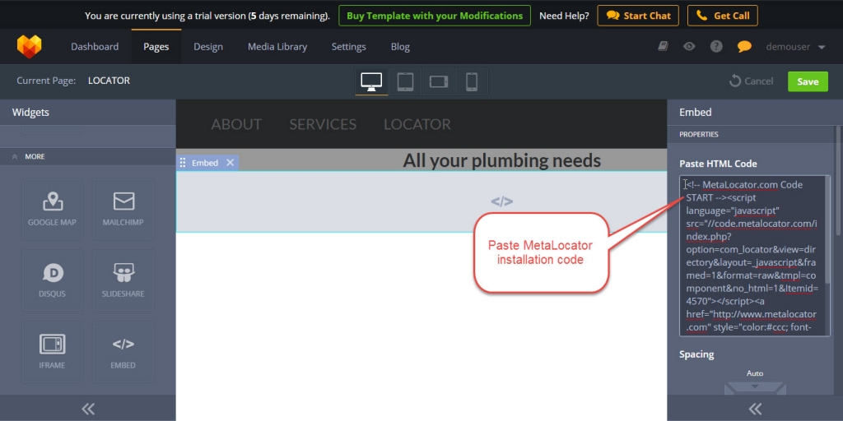Click the All your plumbing needs heading

[x=501, y=160]
